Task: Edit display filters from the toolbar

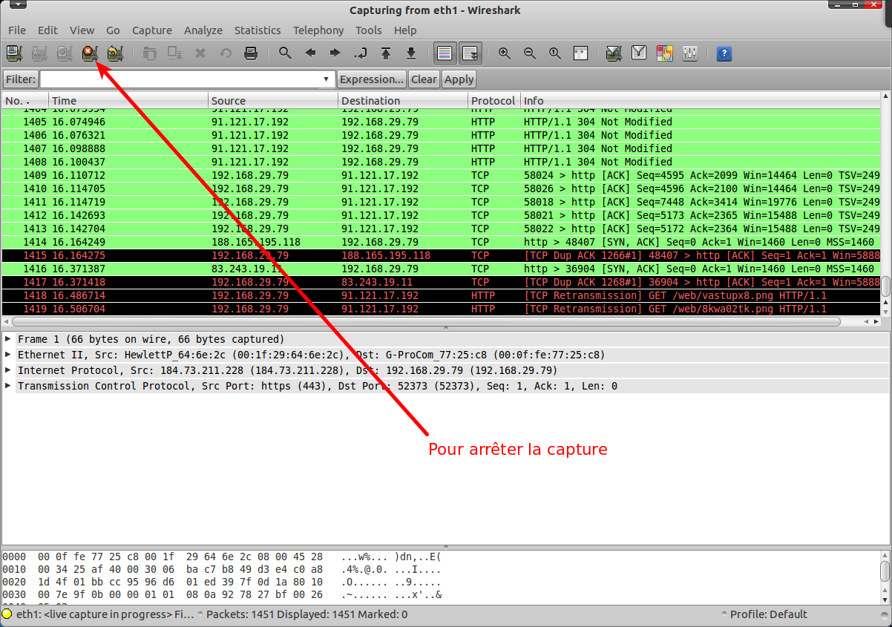Action: click(x=639, y=53)
